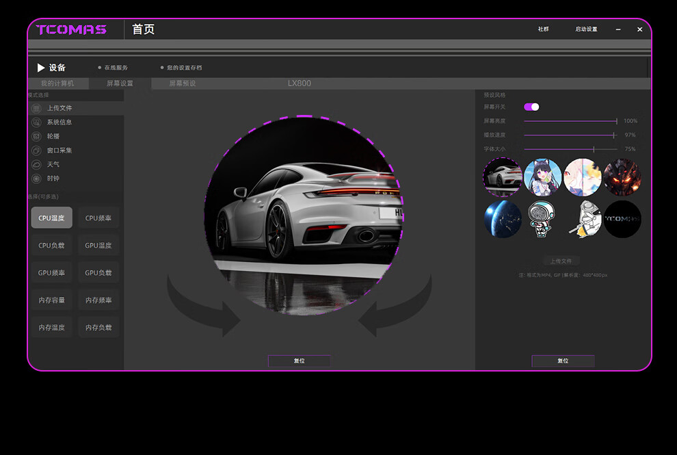Screen dimensions: 677x455
Task: Select the 时钟 clock icon
Action: pyautogui.click(x=37, y=179)
